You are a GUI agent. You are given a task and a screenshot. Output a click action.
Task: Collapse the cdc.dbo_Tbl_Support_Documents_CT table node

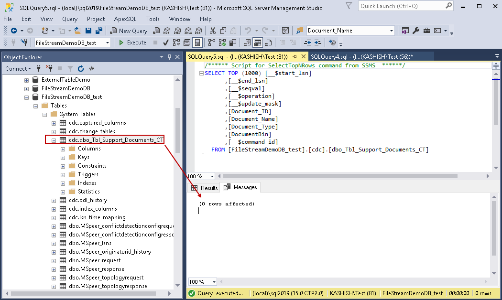pyautogui.click(x=54, y=140)
